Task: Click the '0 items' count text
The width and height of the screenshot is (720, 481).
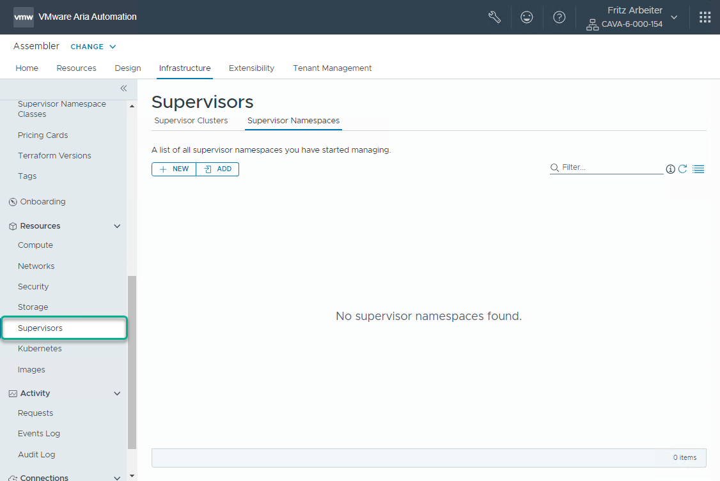Action: tap(685, 457)
